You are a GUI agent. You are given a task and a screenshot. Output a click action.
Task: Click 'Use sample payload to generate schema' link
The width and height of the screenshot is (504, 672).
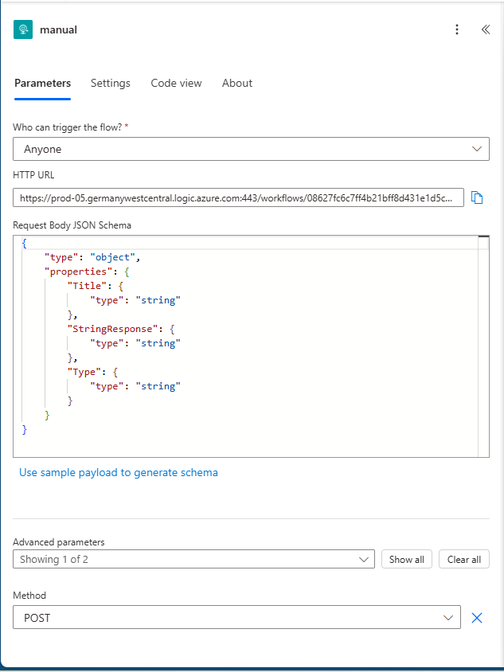pos(119,473)
